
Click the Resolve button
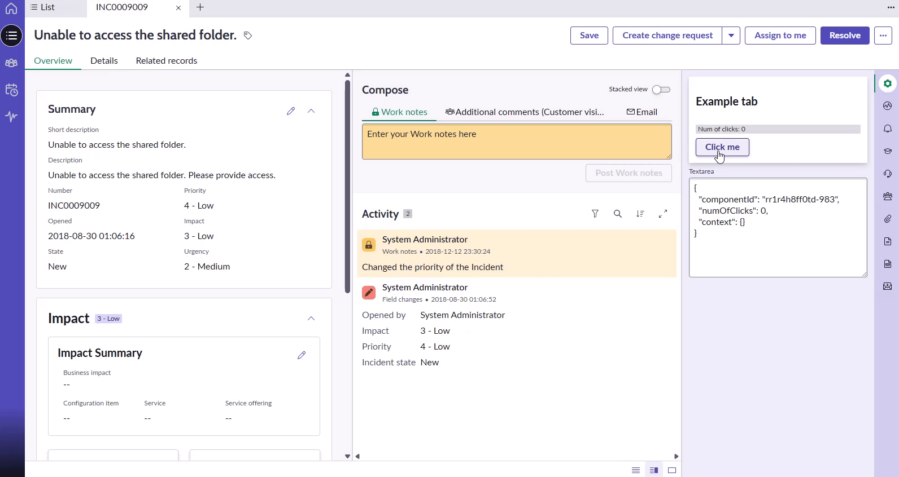[845, 36]
